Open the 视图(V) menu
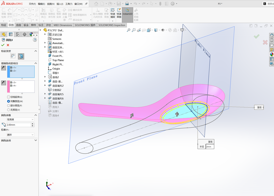This screenshot has width=274, height=196. [x=51, y=4]
